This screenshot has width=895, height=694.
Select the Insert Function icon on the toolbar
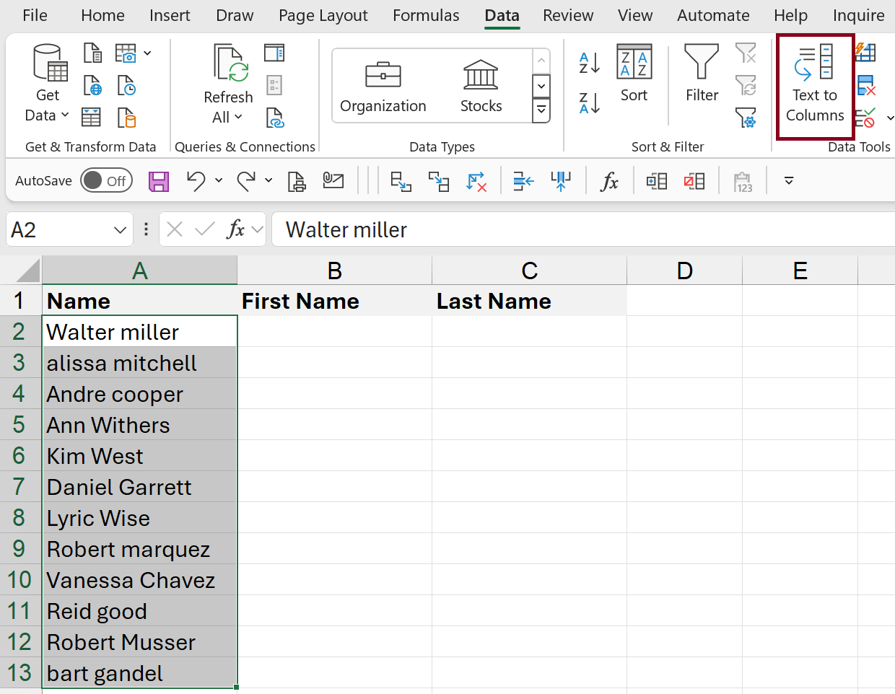click(x=608, y=181)
